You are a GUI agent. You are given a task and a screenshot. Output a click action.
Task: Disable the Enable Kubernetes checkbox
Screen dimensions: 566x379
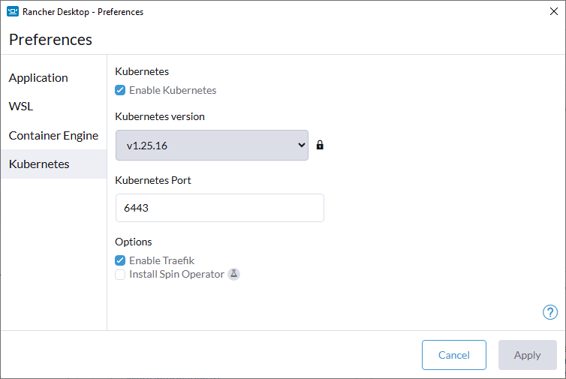(x=120, y=90)
